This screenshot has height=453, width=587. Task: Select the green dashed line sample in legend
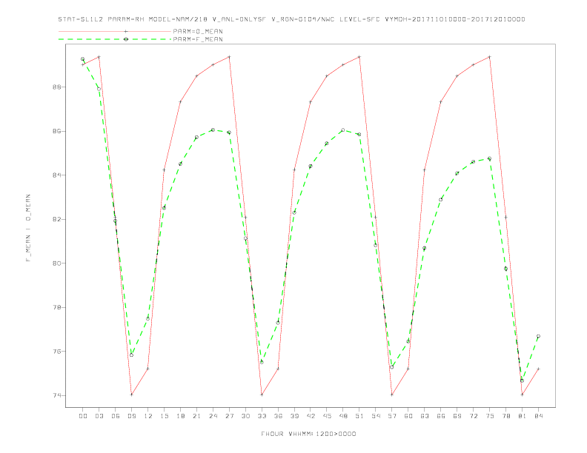point(115,39)
